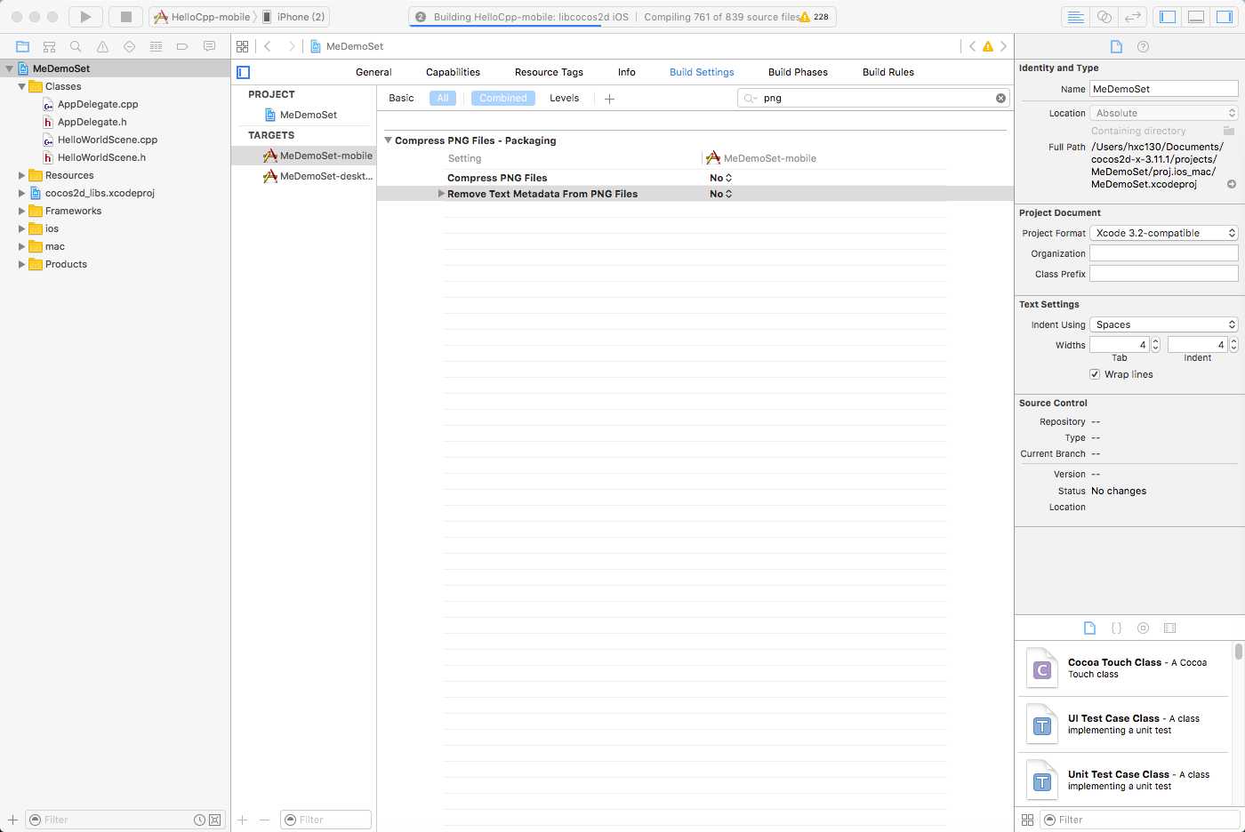The image size is (1245, 832).
Task: Collapse the MeDemoSet project tree
Action: [9, 68]
